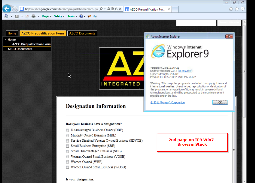
Task: Switch to the Home site tab
Action: tap(12, 33)
